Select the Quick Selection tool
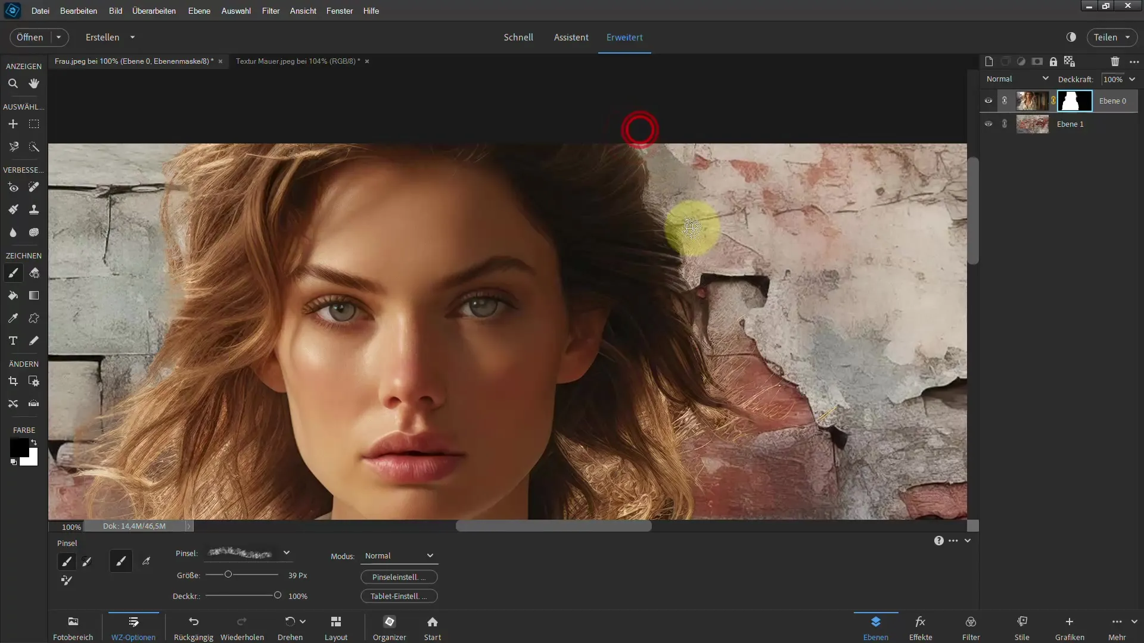This screenshot has width=1144, height=643. [x=34, y=146]
